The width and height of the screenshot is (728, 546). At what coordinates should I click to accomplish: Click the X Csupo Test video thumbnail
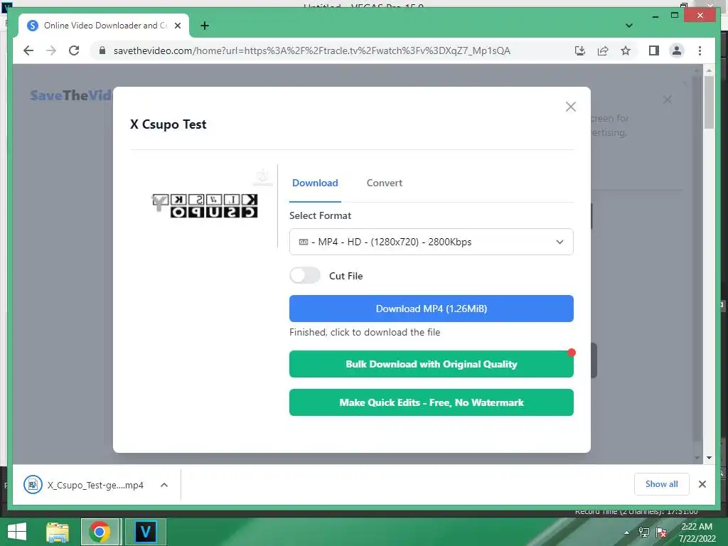pos(205,206)
